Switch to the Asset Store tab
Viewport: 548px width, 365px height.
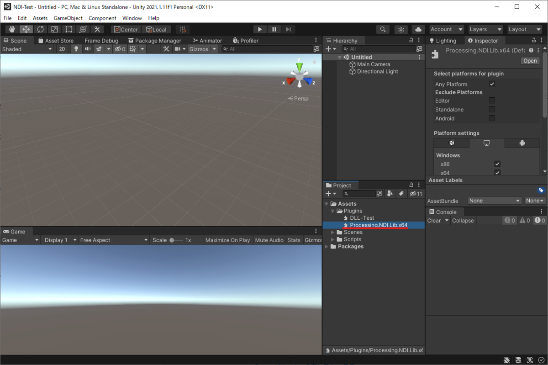tap(56, 41)
